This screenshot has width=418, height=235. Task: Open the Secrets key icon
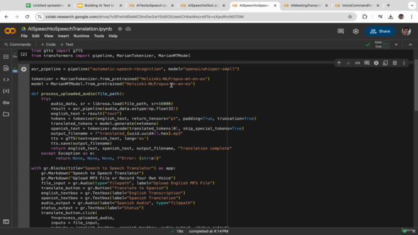coord(6,102)
